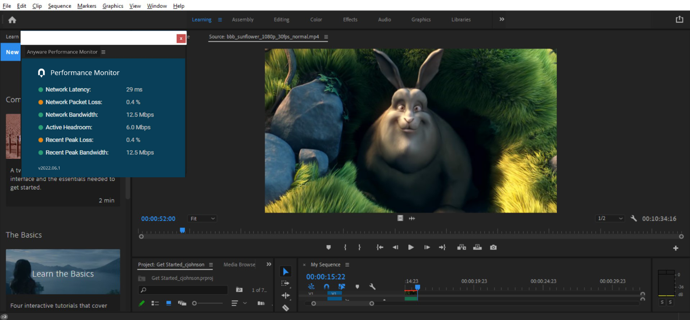Close the Performance Monitor popup
Viewport: 690px width, 320px height.
pyautogui.click(x=180, y=39)
